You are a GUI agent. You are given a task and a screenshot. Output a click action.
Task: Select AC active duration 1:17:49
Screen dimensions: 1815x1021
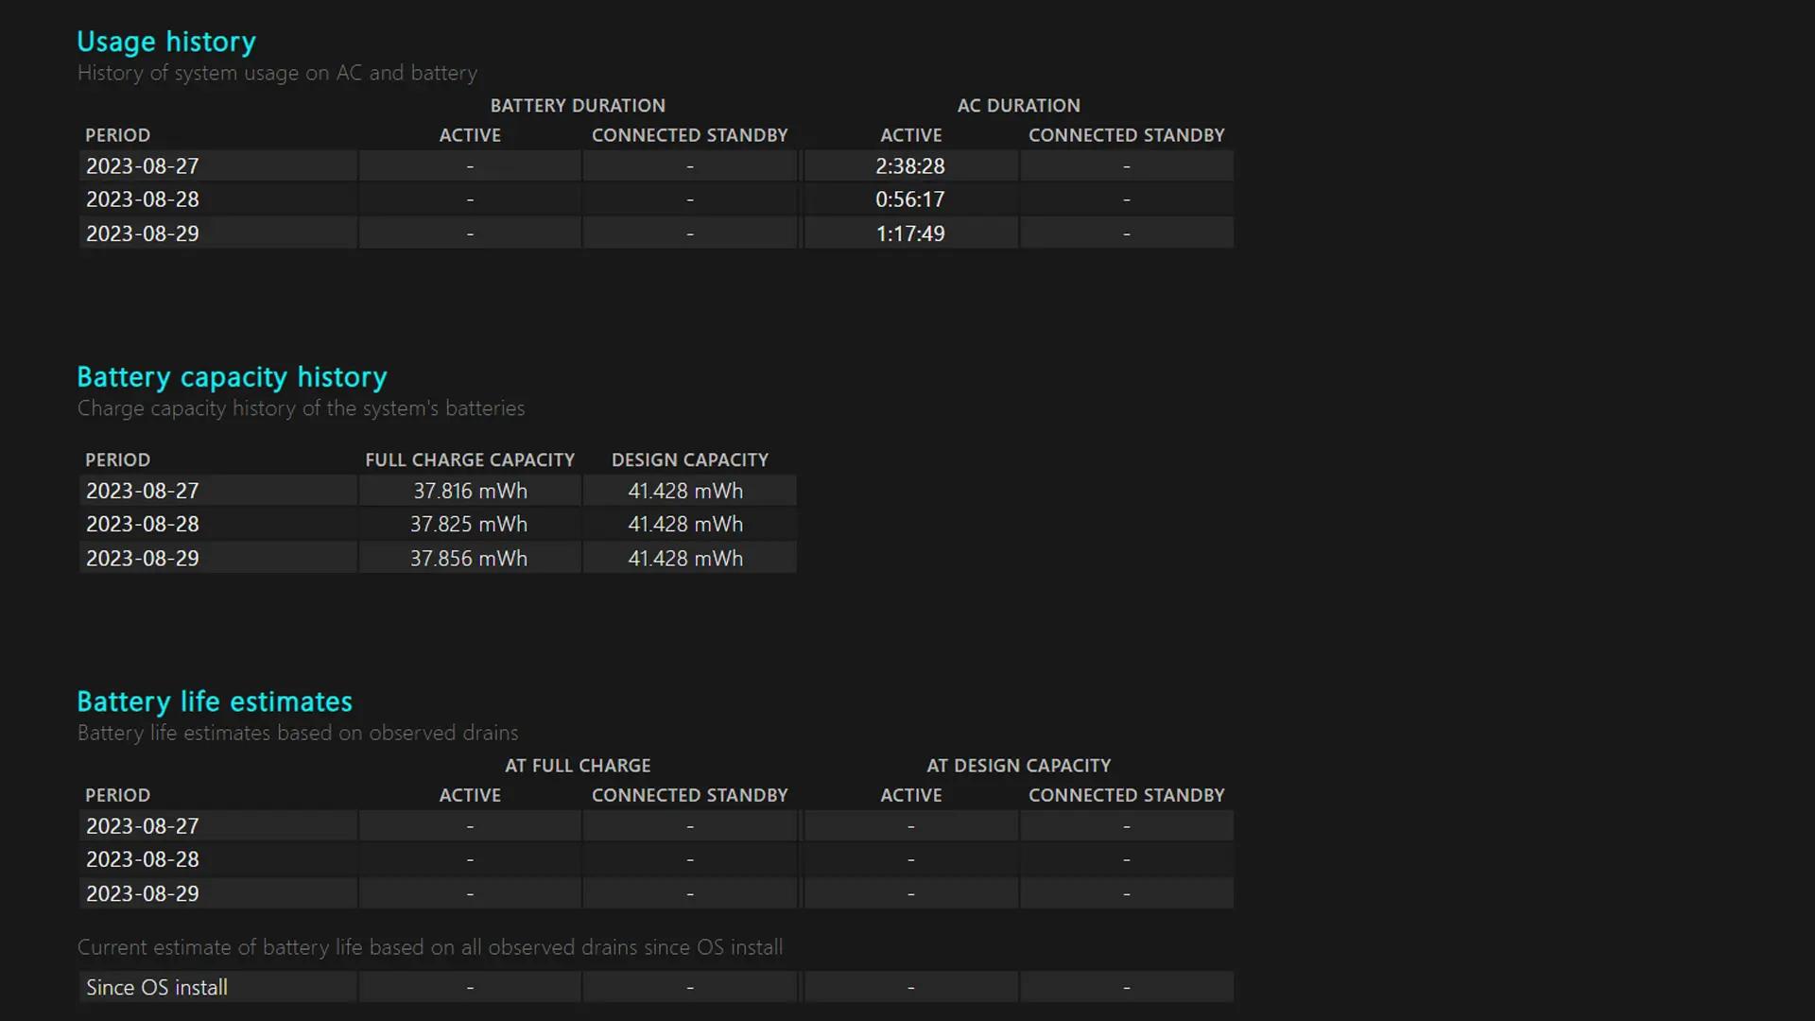pyautogui.click(x=910, y=234)
